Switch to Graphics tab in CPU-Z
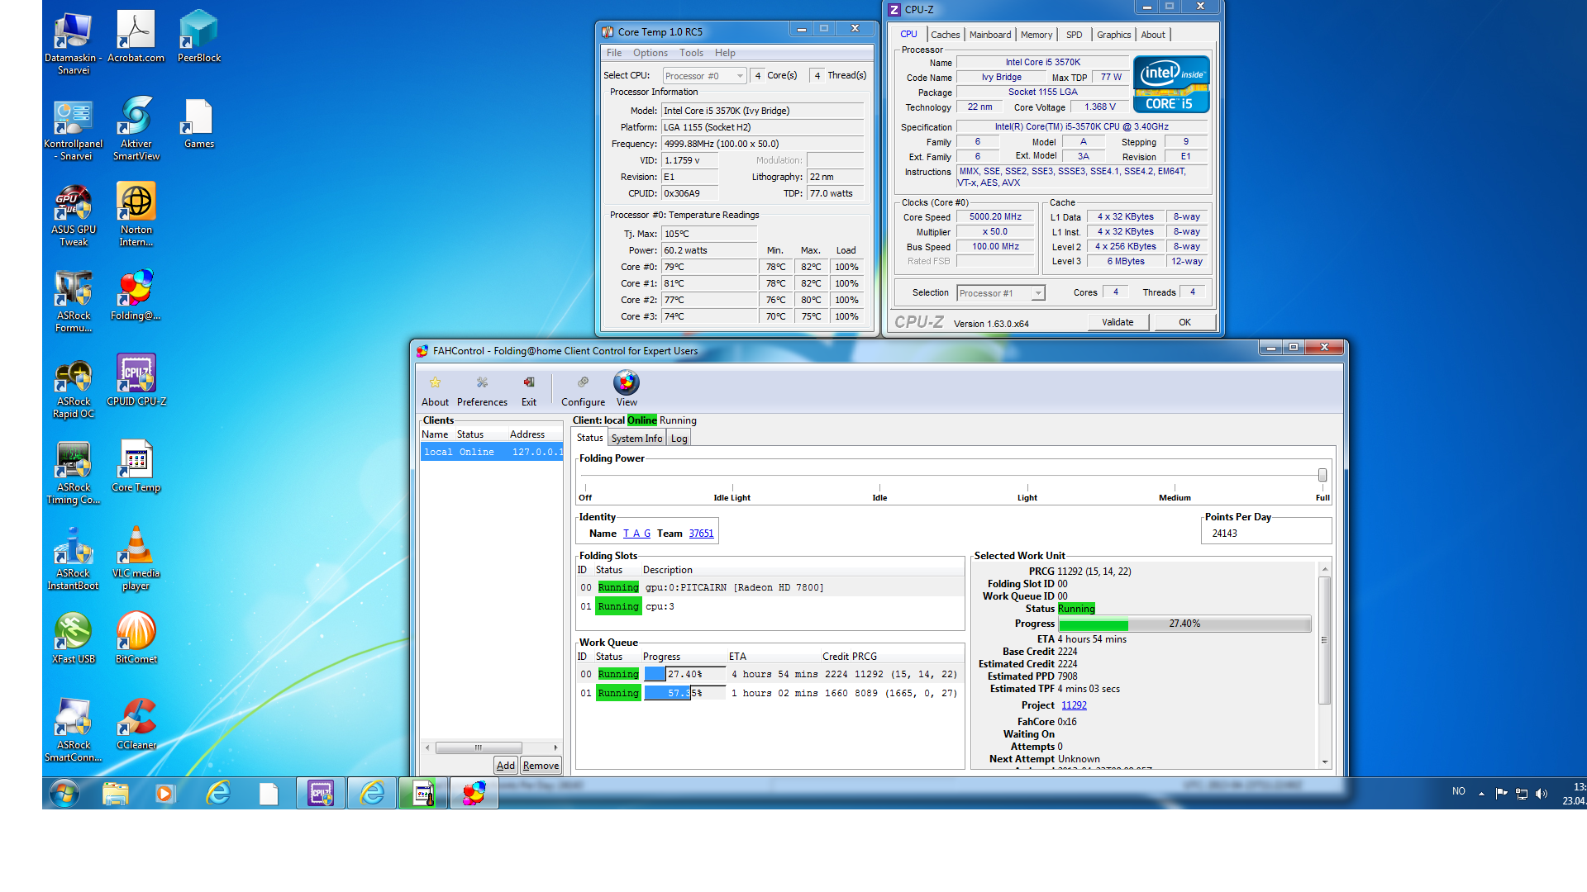The height and width of the screenshot is (892, 1587). [x=1113, y=35]
